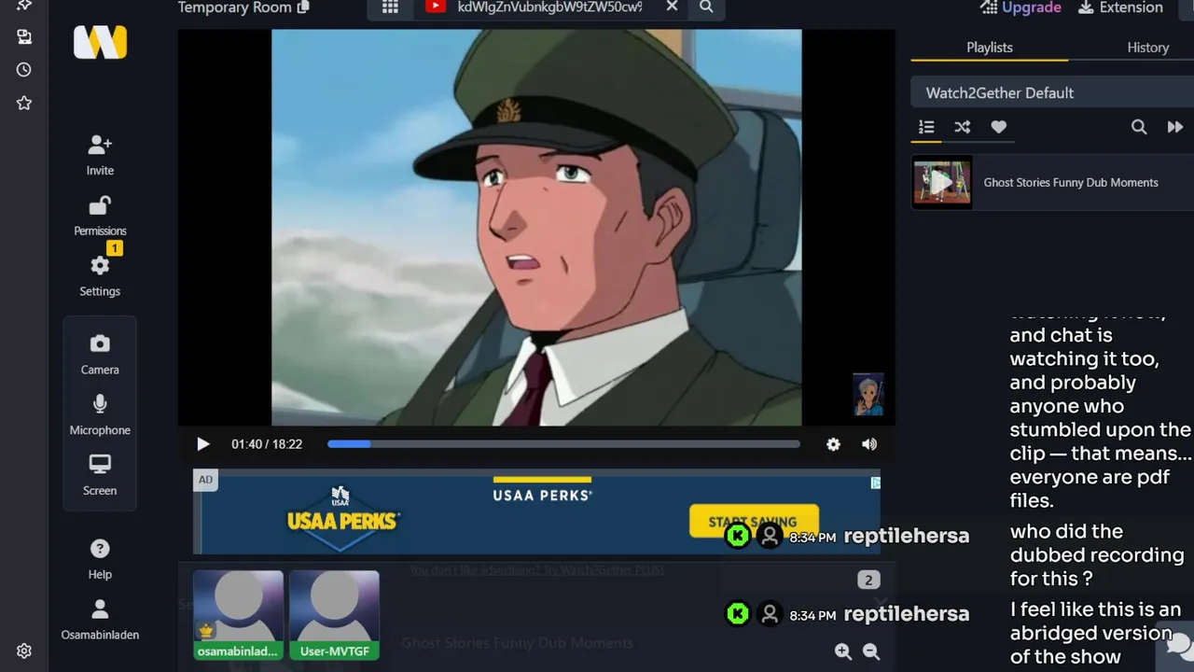Toggle the Camera
1194x672 pixels.
pyautogui.click(x=100, y=355)
